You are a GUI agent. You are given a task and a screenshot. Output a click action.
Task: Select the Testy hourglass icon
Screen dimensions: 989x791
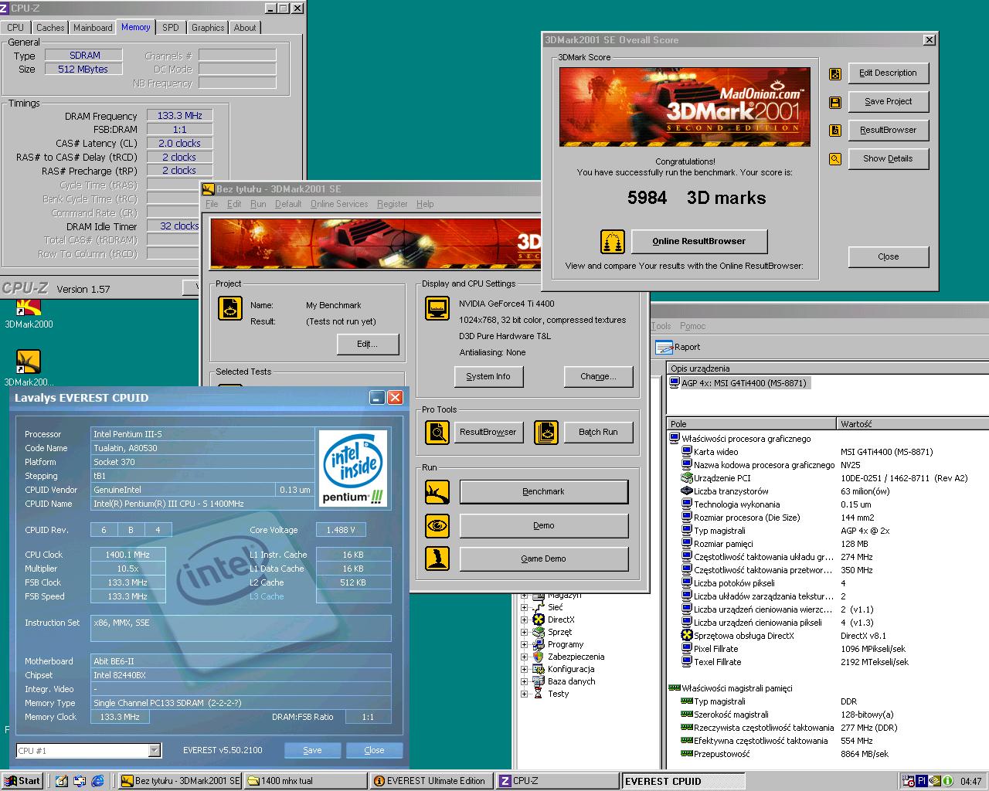(539, 694)
